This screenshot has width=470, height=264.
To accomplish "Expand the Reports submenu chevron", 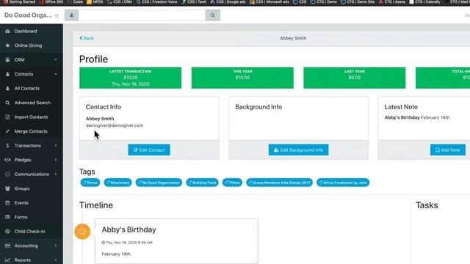I will point(56,260).
